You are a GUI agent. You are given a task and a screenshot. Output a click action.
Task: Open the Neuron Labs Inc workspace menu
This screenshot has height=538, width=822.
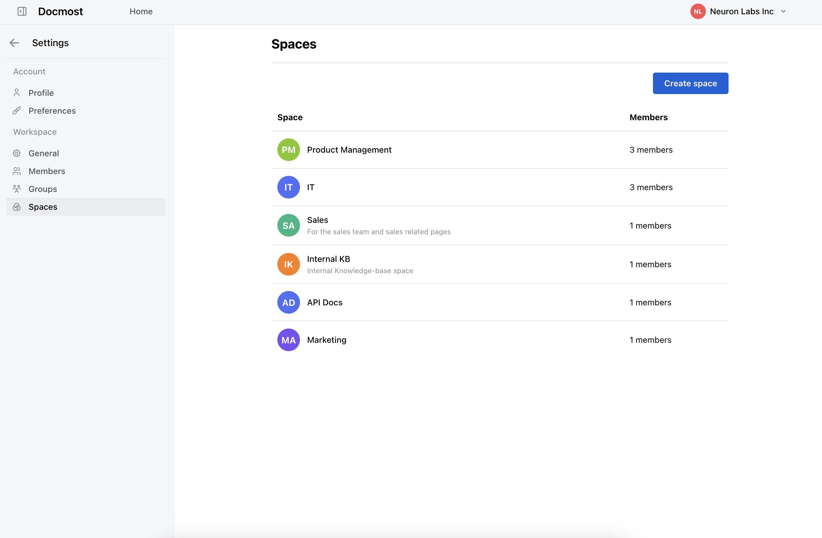click(738, 11)
